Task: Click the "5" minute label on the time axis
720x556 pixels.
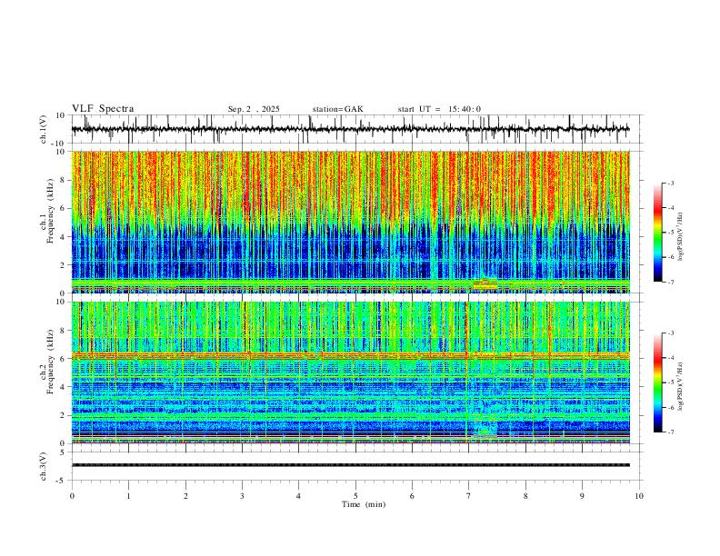Action: [355, 496]
